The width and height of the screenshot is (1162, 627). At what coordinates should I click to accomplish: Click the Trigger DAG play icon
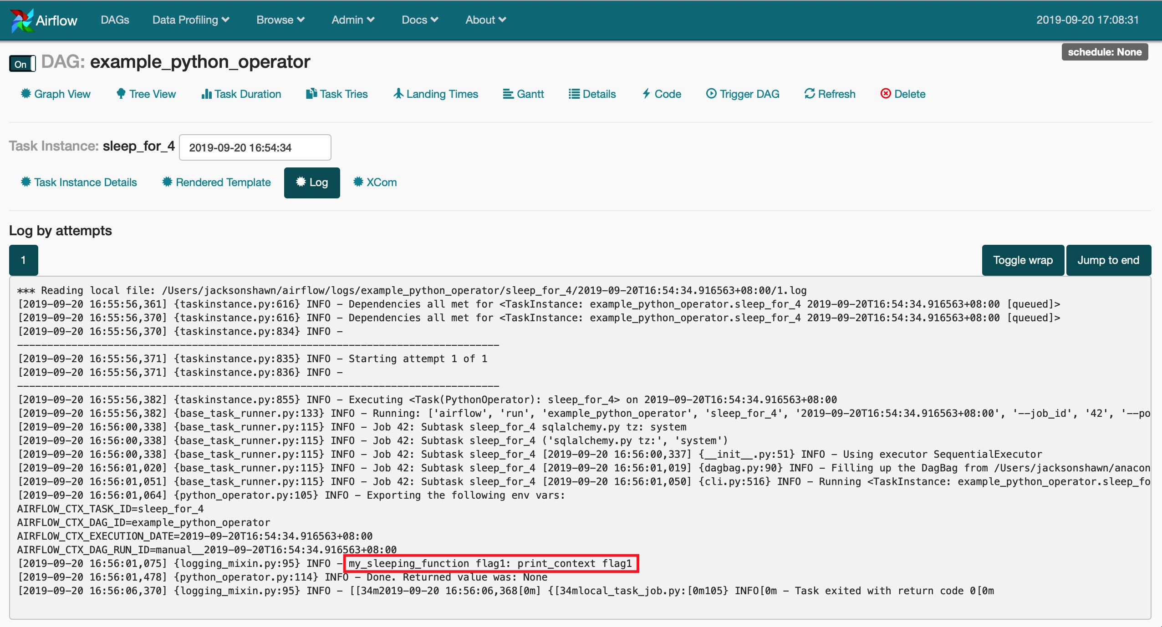pyautogui.click(x=711, y=94)
